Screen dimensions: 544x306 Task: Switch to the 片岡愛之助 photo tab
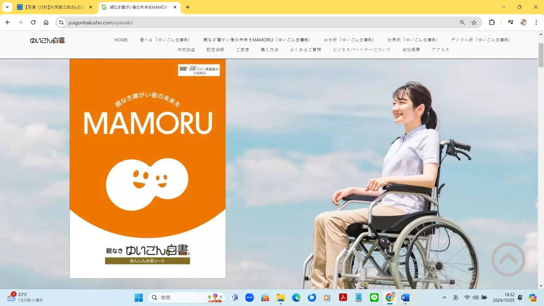54,7
